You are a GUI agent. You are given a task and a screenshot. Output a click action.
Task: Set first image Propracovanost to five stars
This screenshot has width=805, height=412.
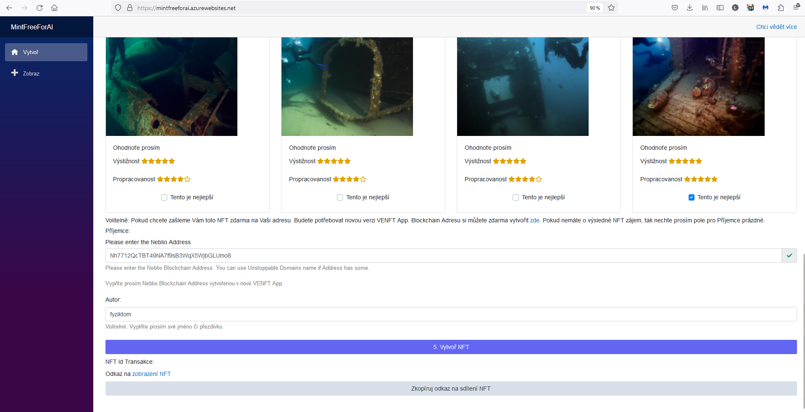[x=187, y=179]
